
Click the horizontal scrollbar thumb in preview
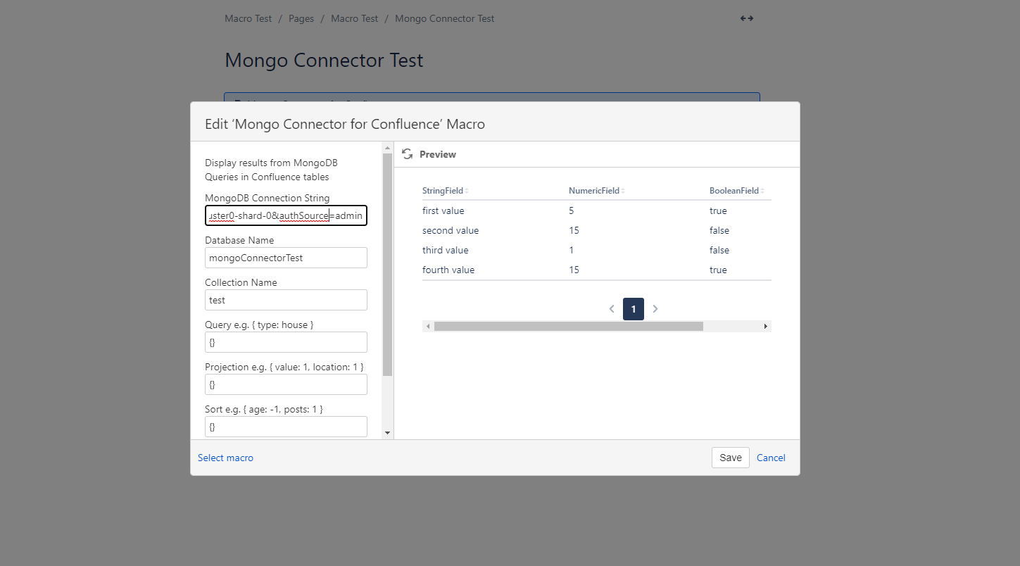pos(569,327)
